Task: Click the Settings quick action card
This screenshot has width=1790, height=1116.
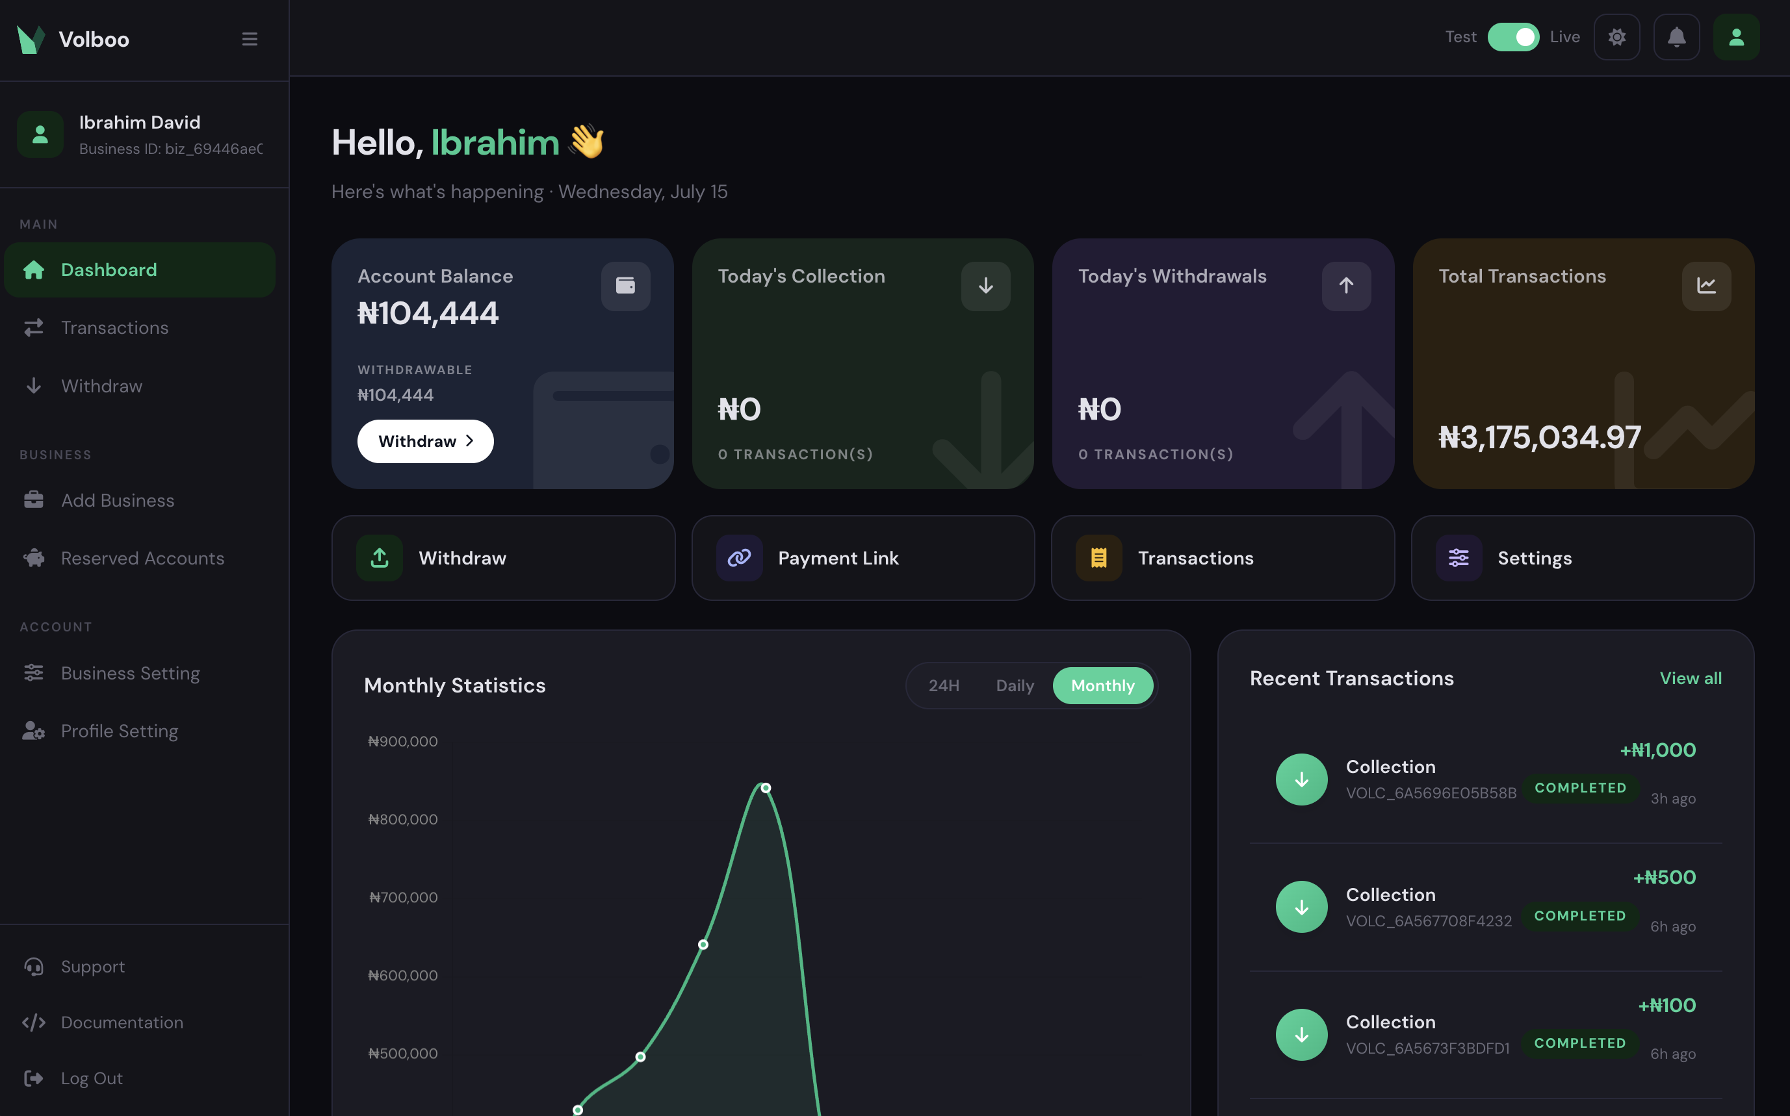Action: (1583, 558)
